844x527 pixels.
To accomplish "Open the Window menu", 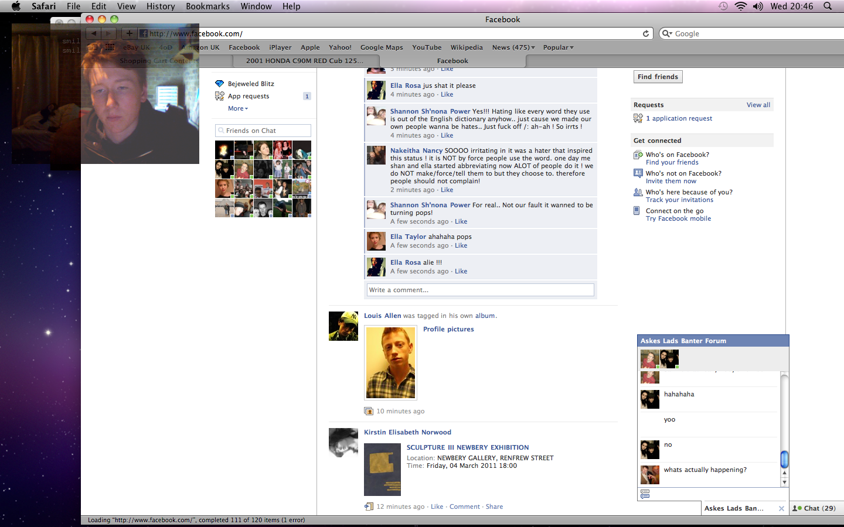I will pyautogui.click(x=256, y=6).
